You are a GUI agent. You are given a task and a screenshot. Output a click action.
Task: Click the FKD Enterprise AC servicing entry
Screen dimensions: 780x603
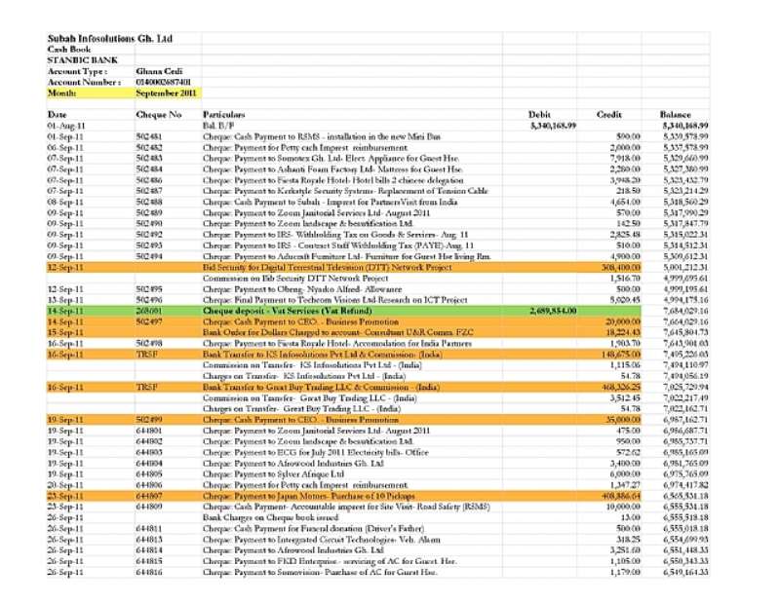pos(330,561)
